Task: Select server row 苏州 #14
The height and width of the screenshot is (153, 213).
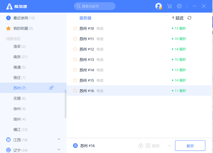Action: click(x=139, y=70)
